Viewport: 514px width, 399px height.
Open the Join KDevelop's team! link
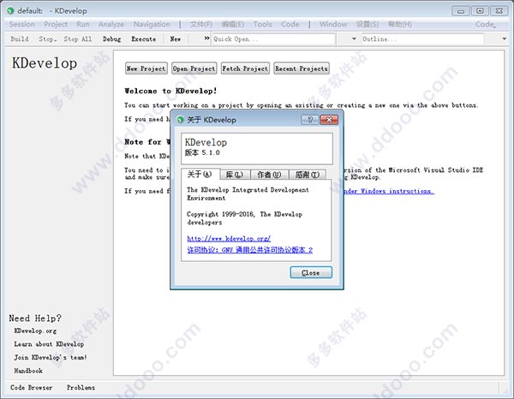[x=51, y=357]
